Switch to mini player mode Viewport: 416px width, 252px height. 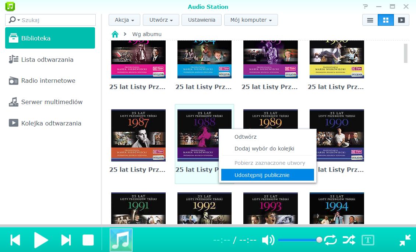[405, 240]
